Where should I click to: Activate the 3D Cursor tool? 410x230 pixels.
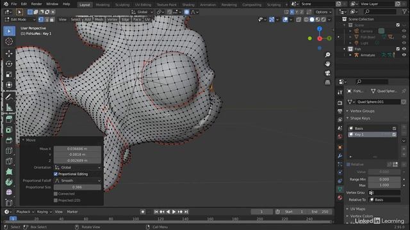pyautogui.click(x=9, y=42)
